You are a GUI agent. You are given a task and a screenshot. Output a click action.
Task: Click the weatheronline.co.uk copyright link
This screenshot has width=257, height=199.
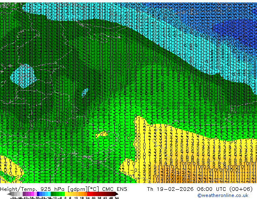223,195
